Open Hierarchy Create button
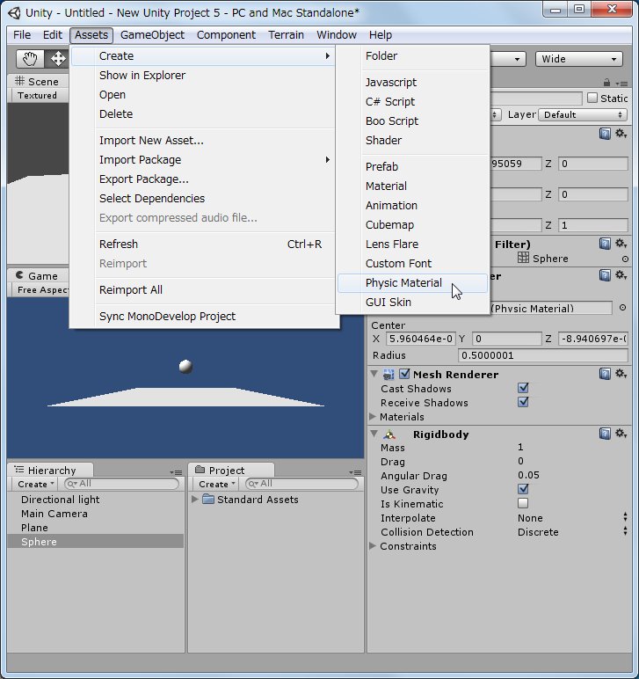Screen dimensions: 639x679 pyautogui.click(x=36, y=484)
